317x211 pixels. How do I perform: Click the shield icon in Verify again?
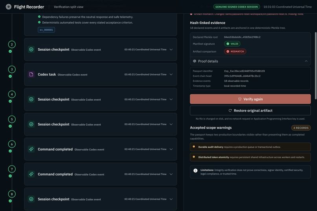click(x=240, y=99)
